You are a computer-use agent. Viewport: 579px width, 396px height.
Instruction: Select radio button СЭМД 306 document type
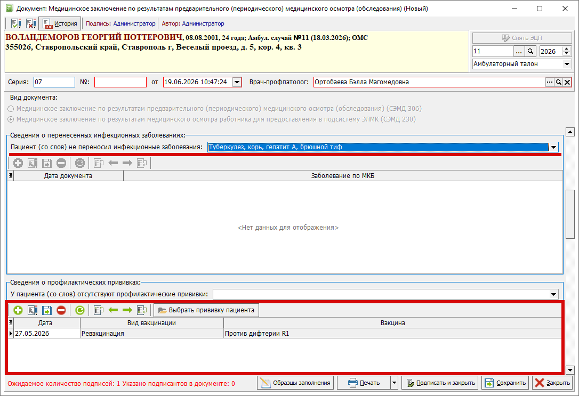pyautogui.click(x=11, y=109)
